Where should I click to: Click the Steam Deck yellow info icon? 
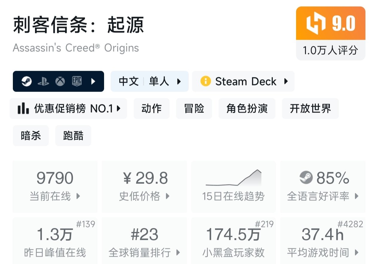pyautogui.click(x=205, y=81)
